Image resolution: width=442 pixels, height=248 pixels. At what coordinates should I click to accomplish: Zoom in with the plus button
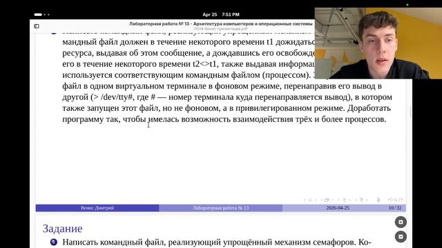(x=401, y=222)
